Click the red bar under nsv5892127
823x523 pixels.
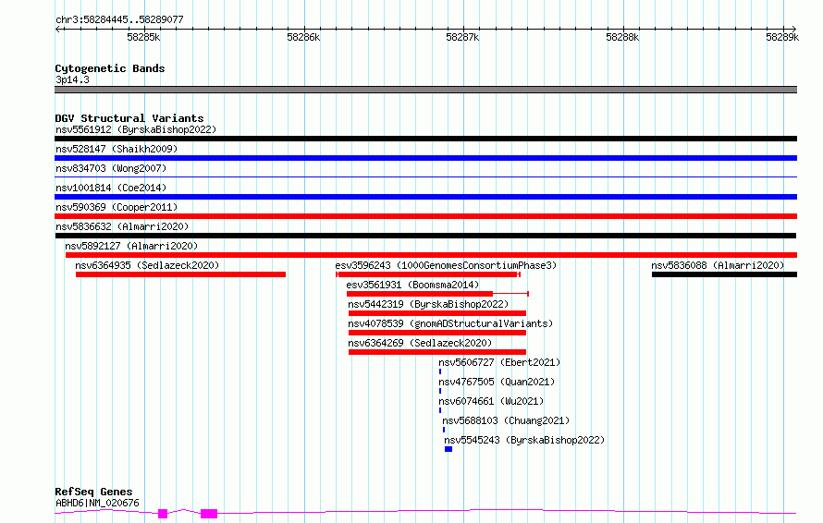pyautogui.click(x=432, y=255)
